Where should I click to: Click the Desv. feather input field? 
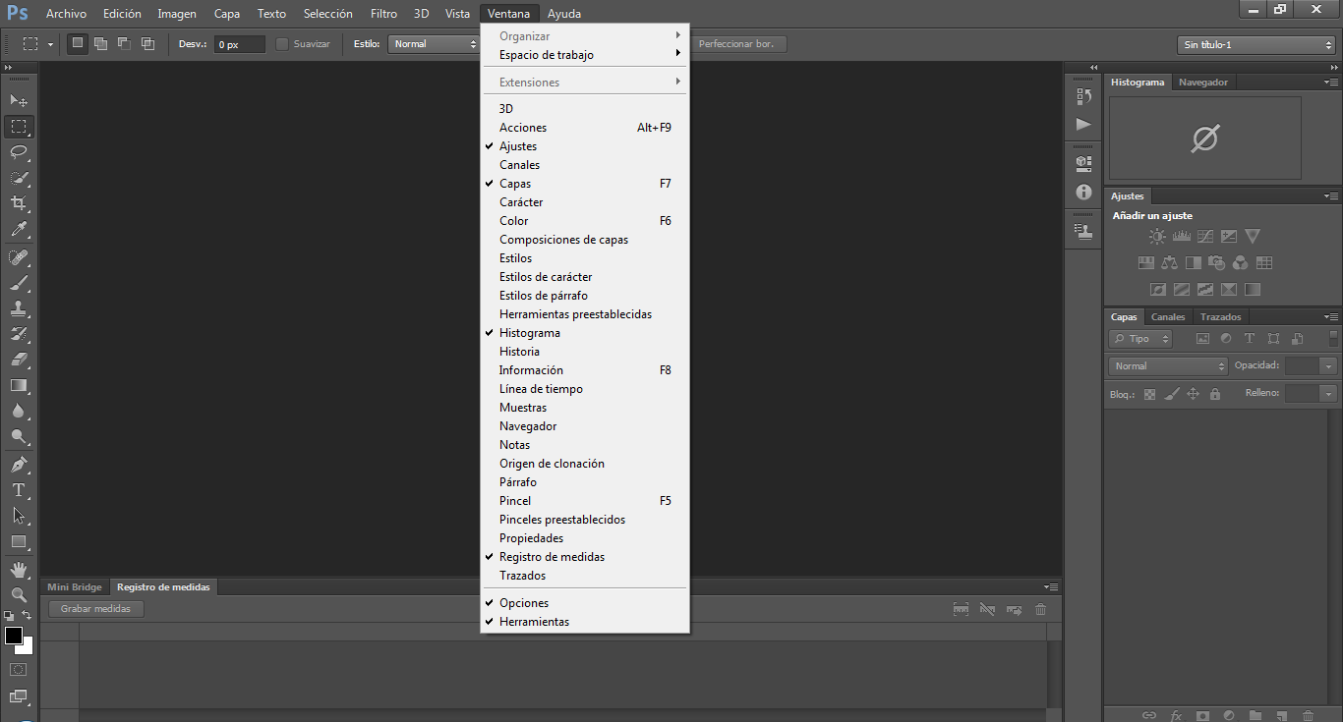[x=239, y=44]
